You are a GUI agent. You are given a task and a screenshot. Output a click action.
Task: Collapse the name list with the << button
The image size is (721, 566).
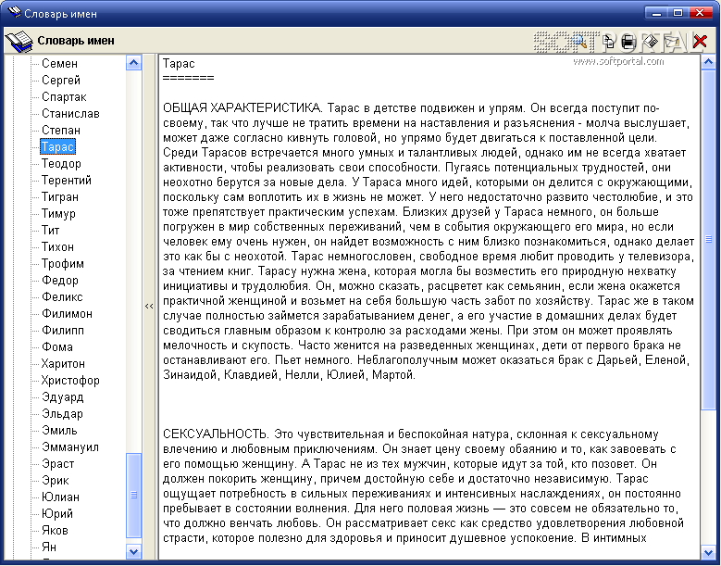pos(149,306)
